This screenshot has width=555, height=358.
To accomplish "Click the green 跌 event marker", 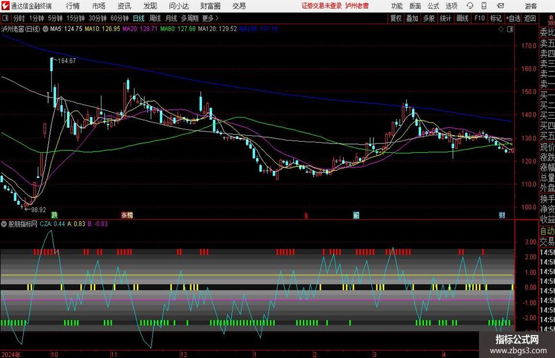I will coord(54,215).
